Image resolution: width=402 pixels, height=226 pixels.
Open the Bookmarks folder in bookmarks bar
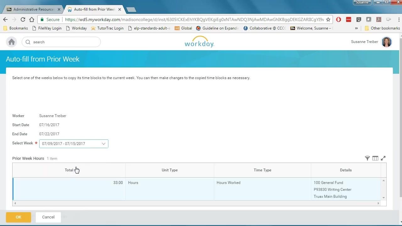15,28
